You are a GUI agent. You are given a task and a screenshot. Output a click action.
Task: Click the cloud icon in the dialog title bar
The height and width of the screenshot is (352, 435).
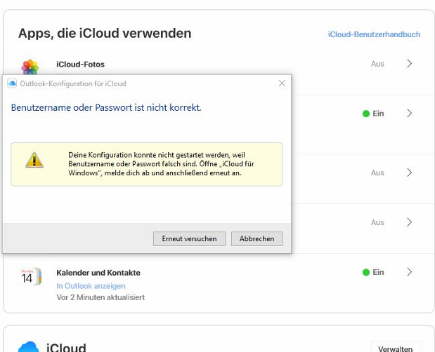[11, 83]
